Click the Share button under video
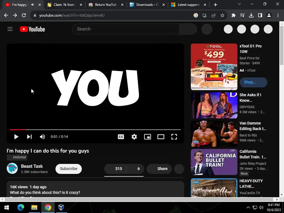284x213 pixels. pyautogui.click(x=159, y=169)
